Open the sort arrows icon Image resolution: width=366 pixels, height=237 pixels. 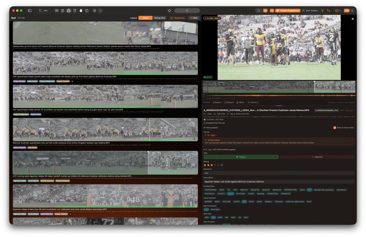(328, 11)
